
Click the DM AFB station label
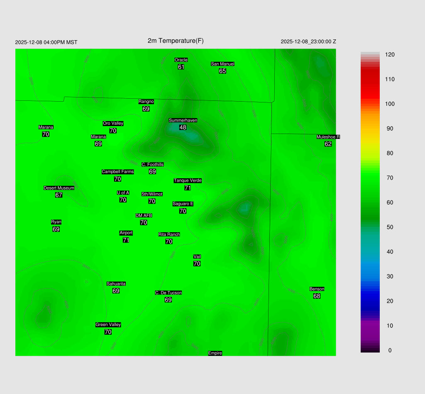pos(144,215)
